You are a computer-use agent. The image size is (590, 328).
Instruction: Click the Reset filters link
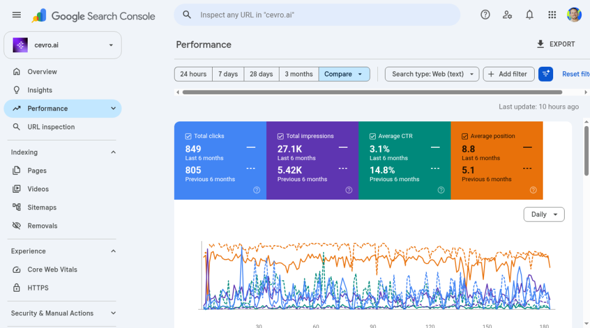(576, 74)
